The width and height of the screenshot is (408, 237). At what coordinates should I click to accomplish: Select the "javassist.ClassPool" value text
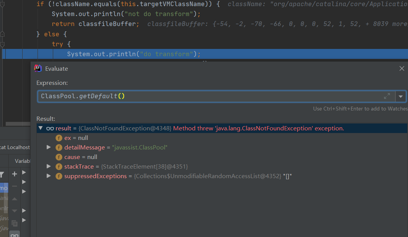(140, 148)
